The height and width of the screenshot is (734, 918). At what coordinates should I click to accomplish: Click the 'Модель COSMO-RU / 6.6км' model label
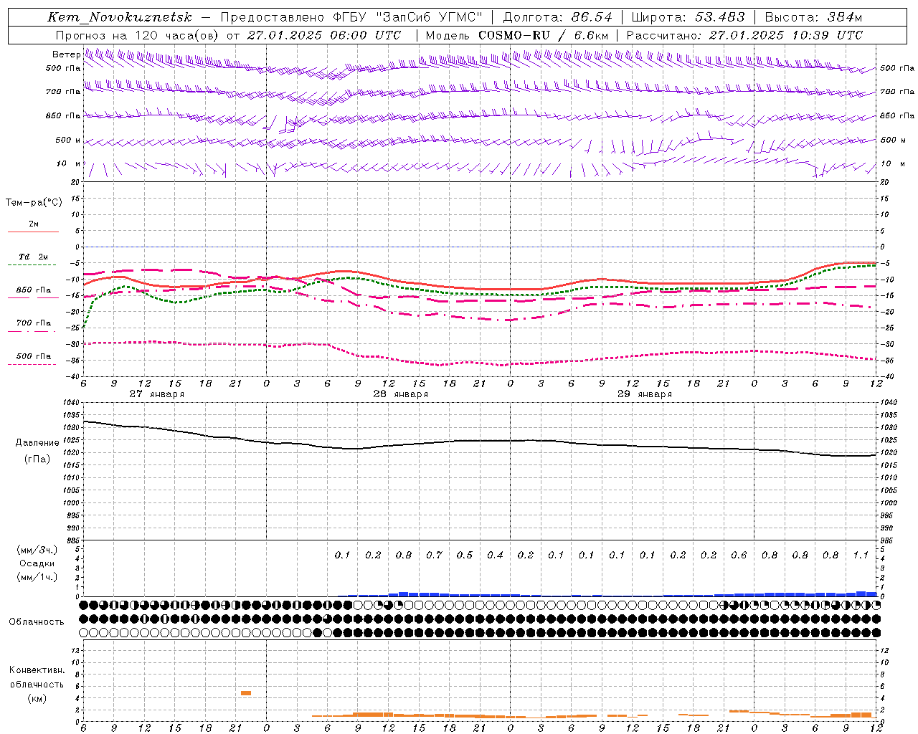tap(517, 35)
